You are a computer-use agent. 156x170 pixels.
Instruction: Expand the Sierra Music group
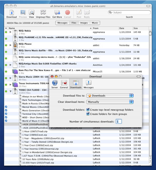click(x=11, y=78)
